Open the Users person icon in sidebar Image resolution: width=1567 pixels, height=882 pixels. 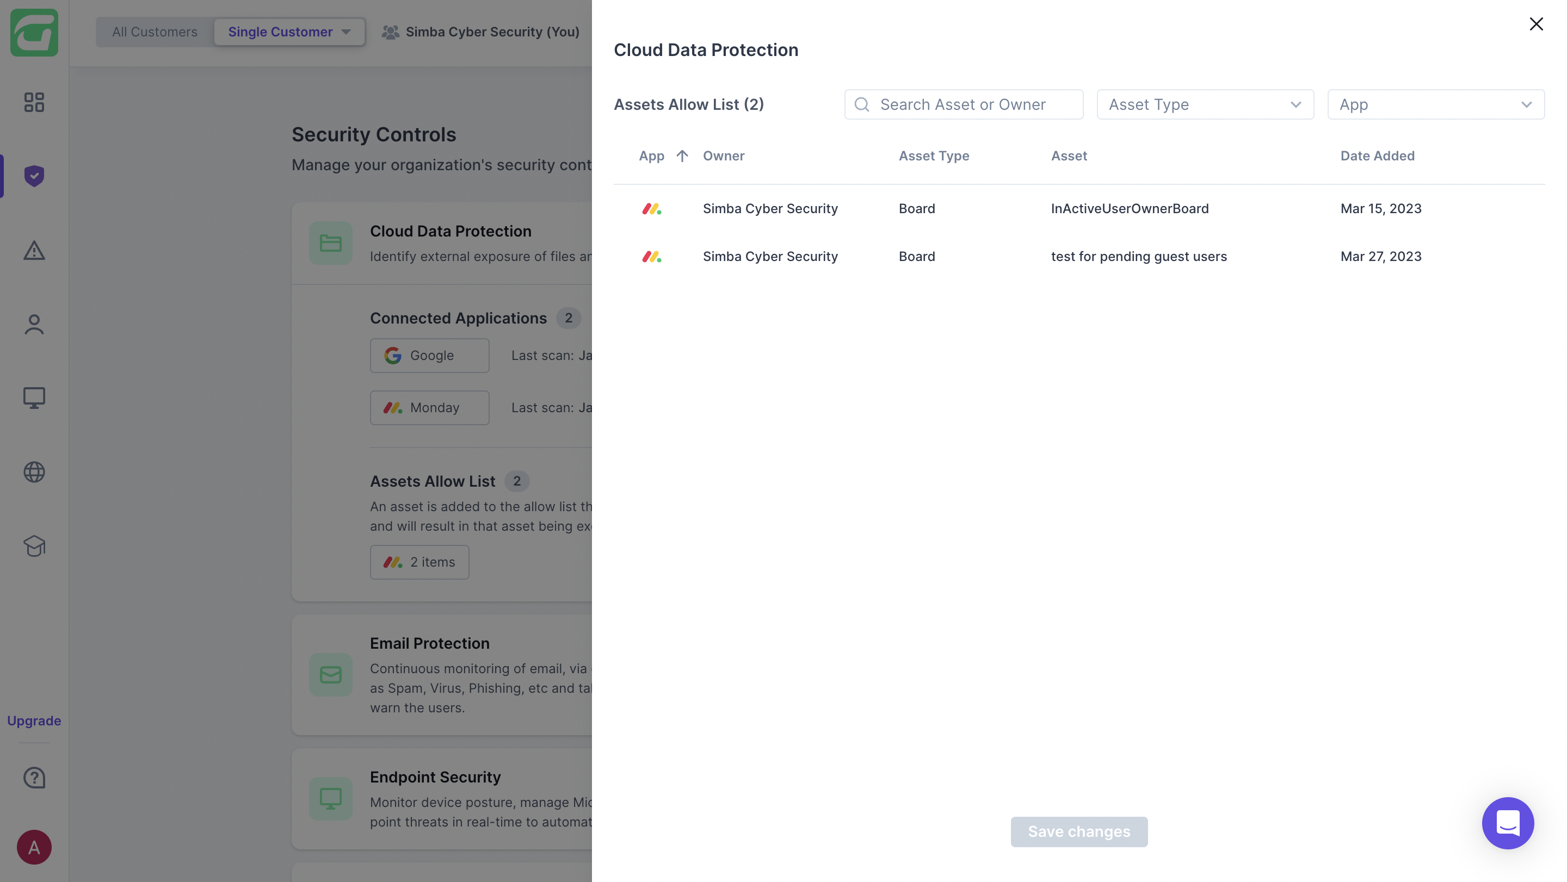[x=34, y=325]
